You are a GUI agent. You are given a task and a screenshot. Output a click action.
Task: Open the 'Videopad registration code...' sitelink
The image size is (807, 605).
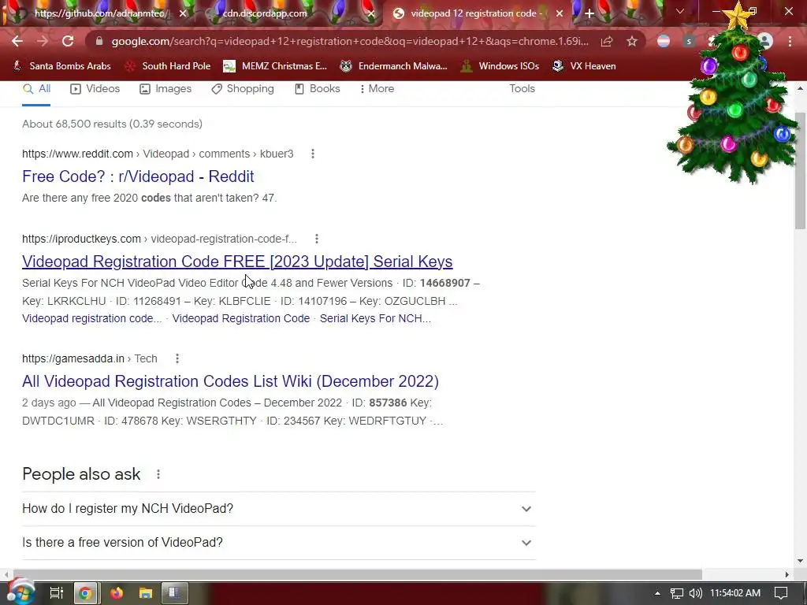91,318
